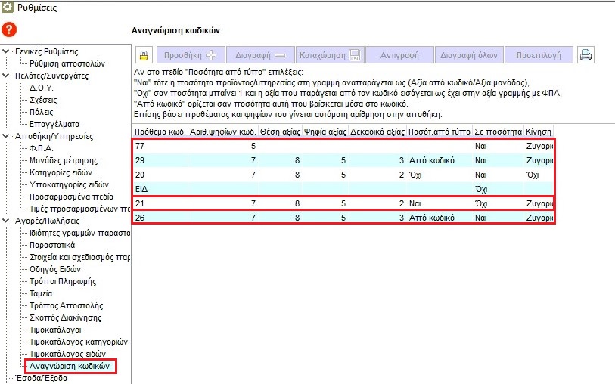Open Ταμεία tree item
The height and width of the screenshot is (384, 615).
coord(41,293)
